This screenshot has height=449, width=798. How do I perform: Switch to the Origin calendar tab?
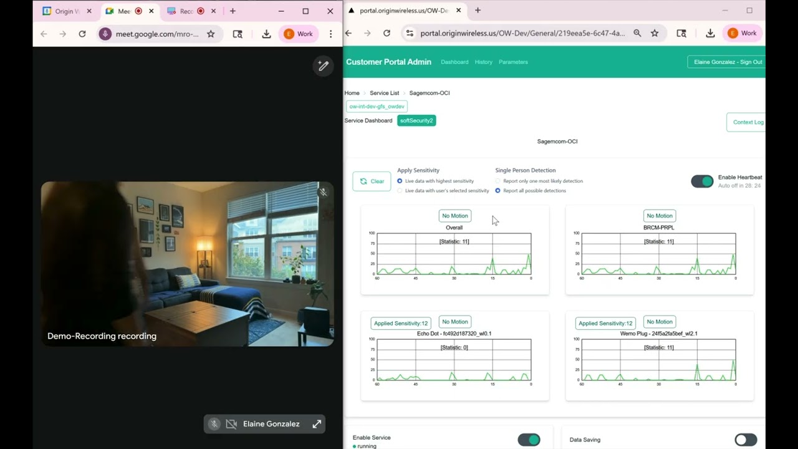click(x=66, y=11)
